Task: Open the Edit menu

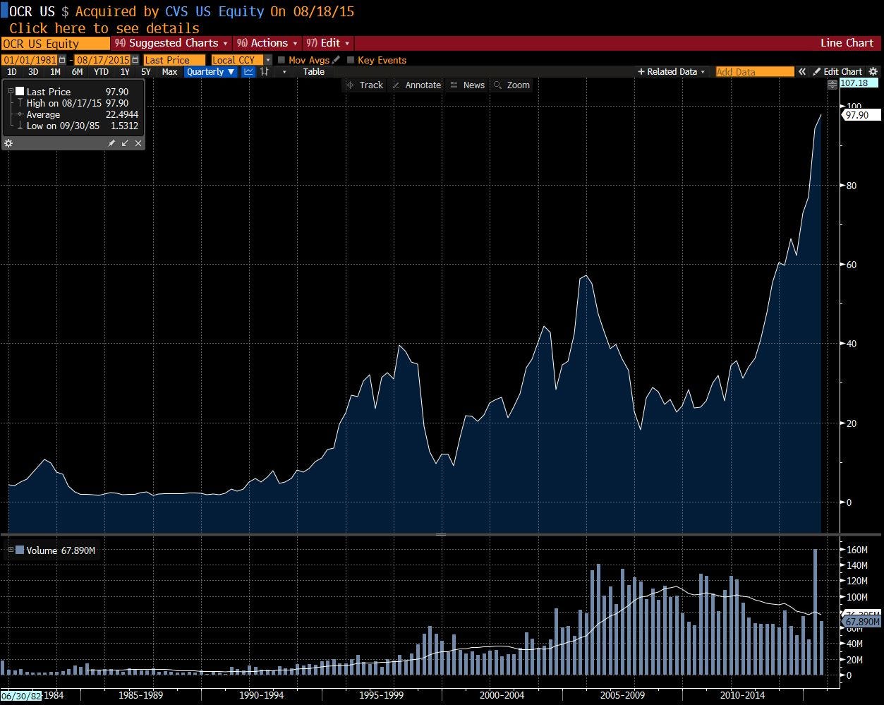Action: pos(327,43)
